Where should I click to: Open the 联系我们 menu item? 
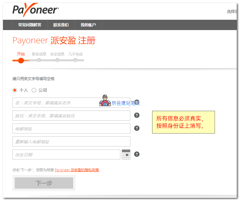61,25
